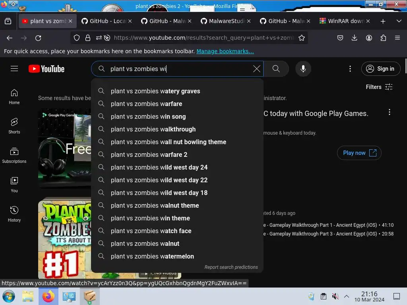Viewport: 407px width, 305px height.
Task: Select suggestion 'walkthrough'
Action: click(x=177, y=129)
